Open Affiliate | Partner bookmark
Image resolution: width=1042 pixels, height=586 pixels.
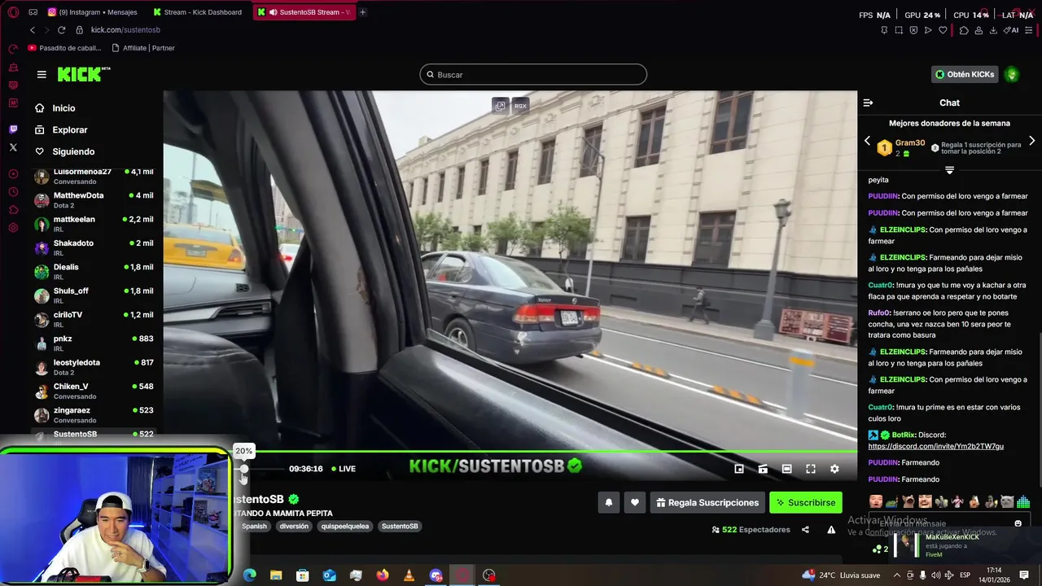tap(143, 48)
